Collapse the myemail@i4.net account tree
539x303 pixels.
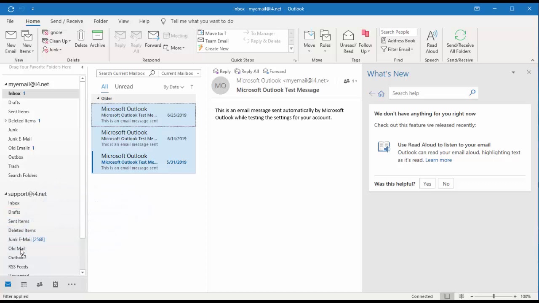tap(6, 84)
